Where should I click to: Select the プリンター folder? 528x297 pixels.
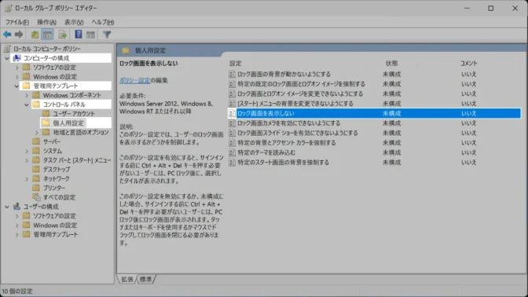tap(54, 188)
